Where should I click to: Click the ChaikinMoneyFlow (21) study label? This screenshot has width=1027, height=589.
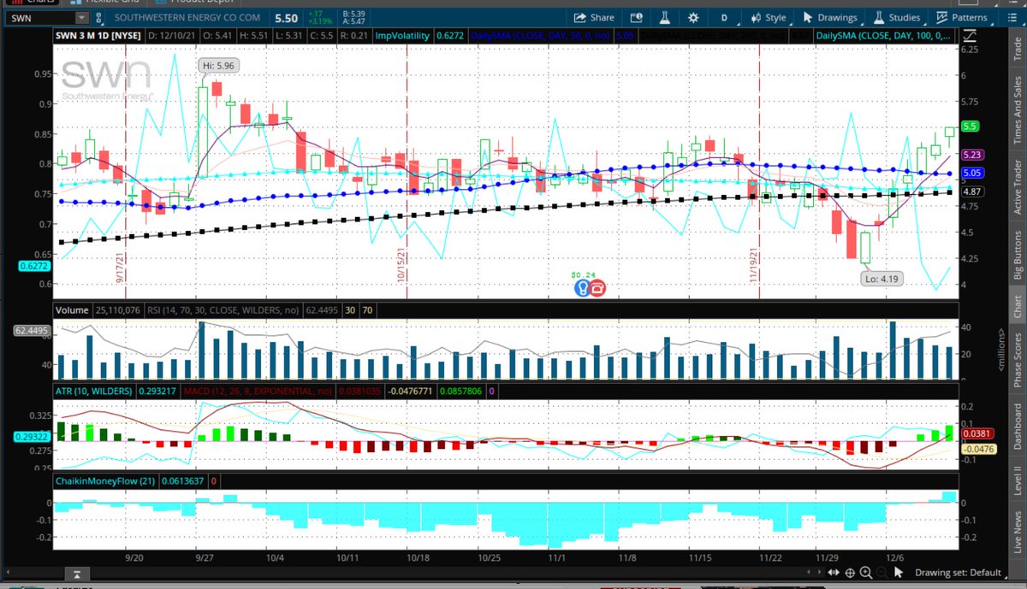(x=104, y=480)
